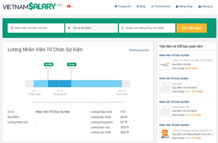218x143 pixels.
Task: Open the Vietnam flag language dropdown
Action: (70, 6)
